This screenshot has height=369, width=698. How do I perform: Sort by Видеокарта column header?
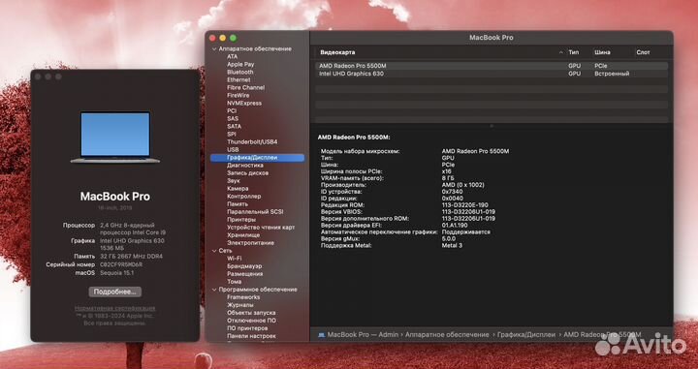point(337,52)
